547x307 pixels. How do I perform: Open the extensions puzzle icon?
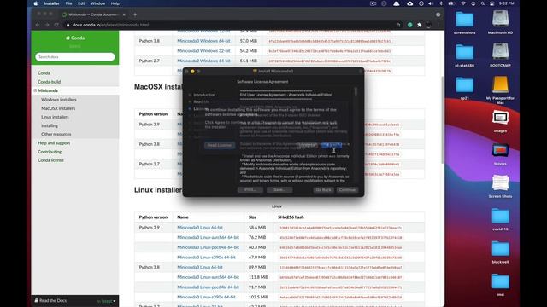click(420, 25)
